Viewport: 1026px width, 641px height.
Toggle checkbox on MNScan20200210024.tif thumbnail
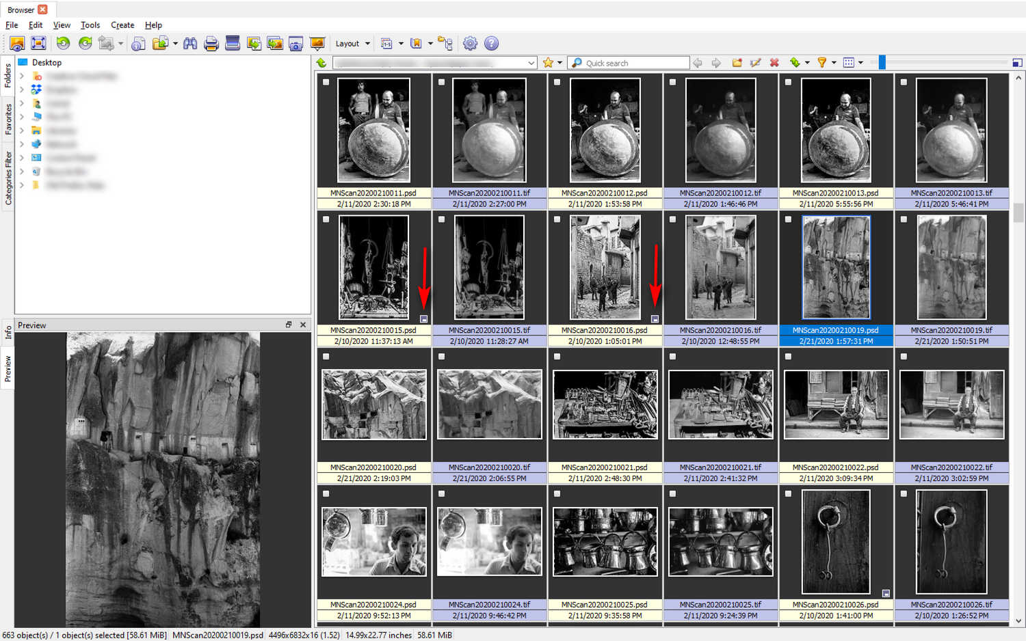442,494
